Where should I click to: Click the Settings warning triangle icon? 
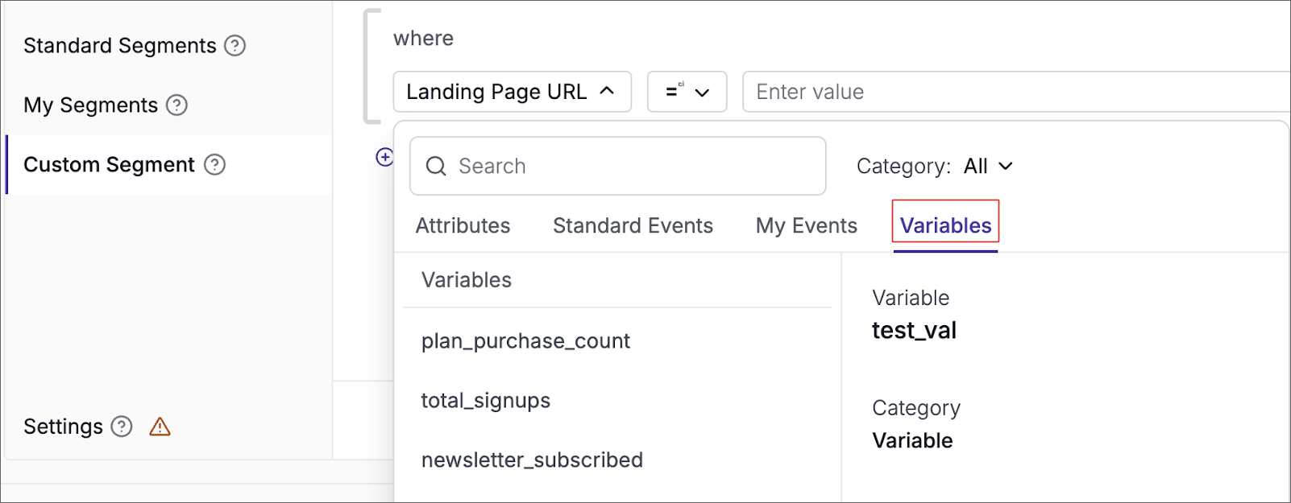(x=160, y=427)
